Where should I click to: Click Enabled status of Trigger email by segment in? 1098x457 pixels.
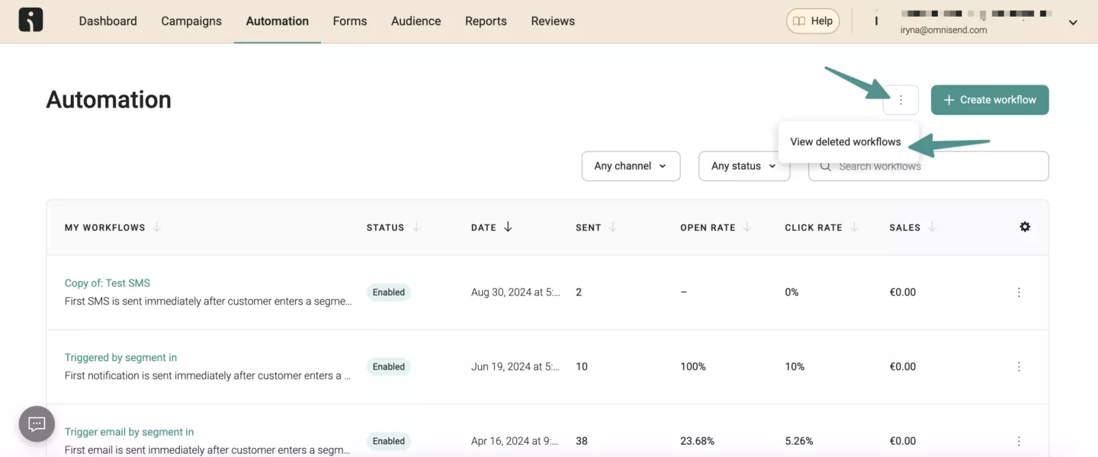pos(389,441)
